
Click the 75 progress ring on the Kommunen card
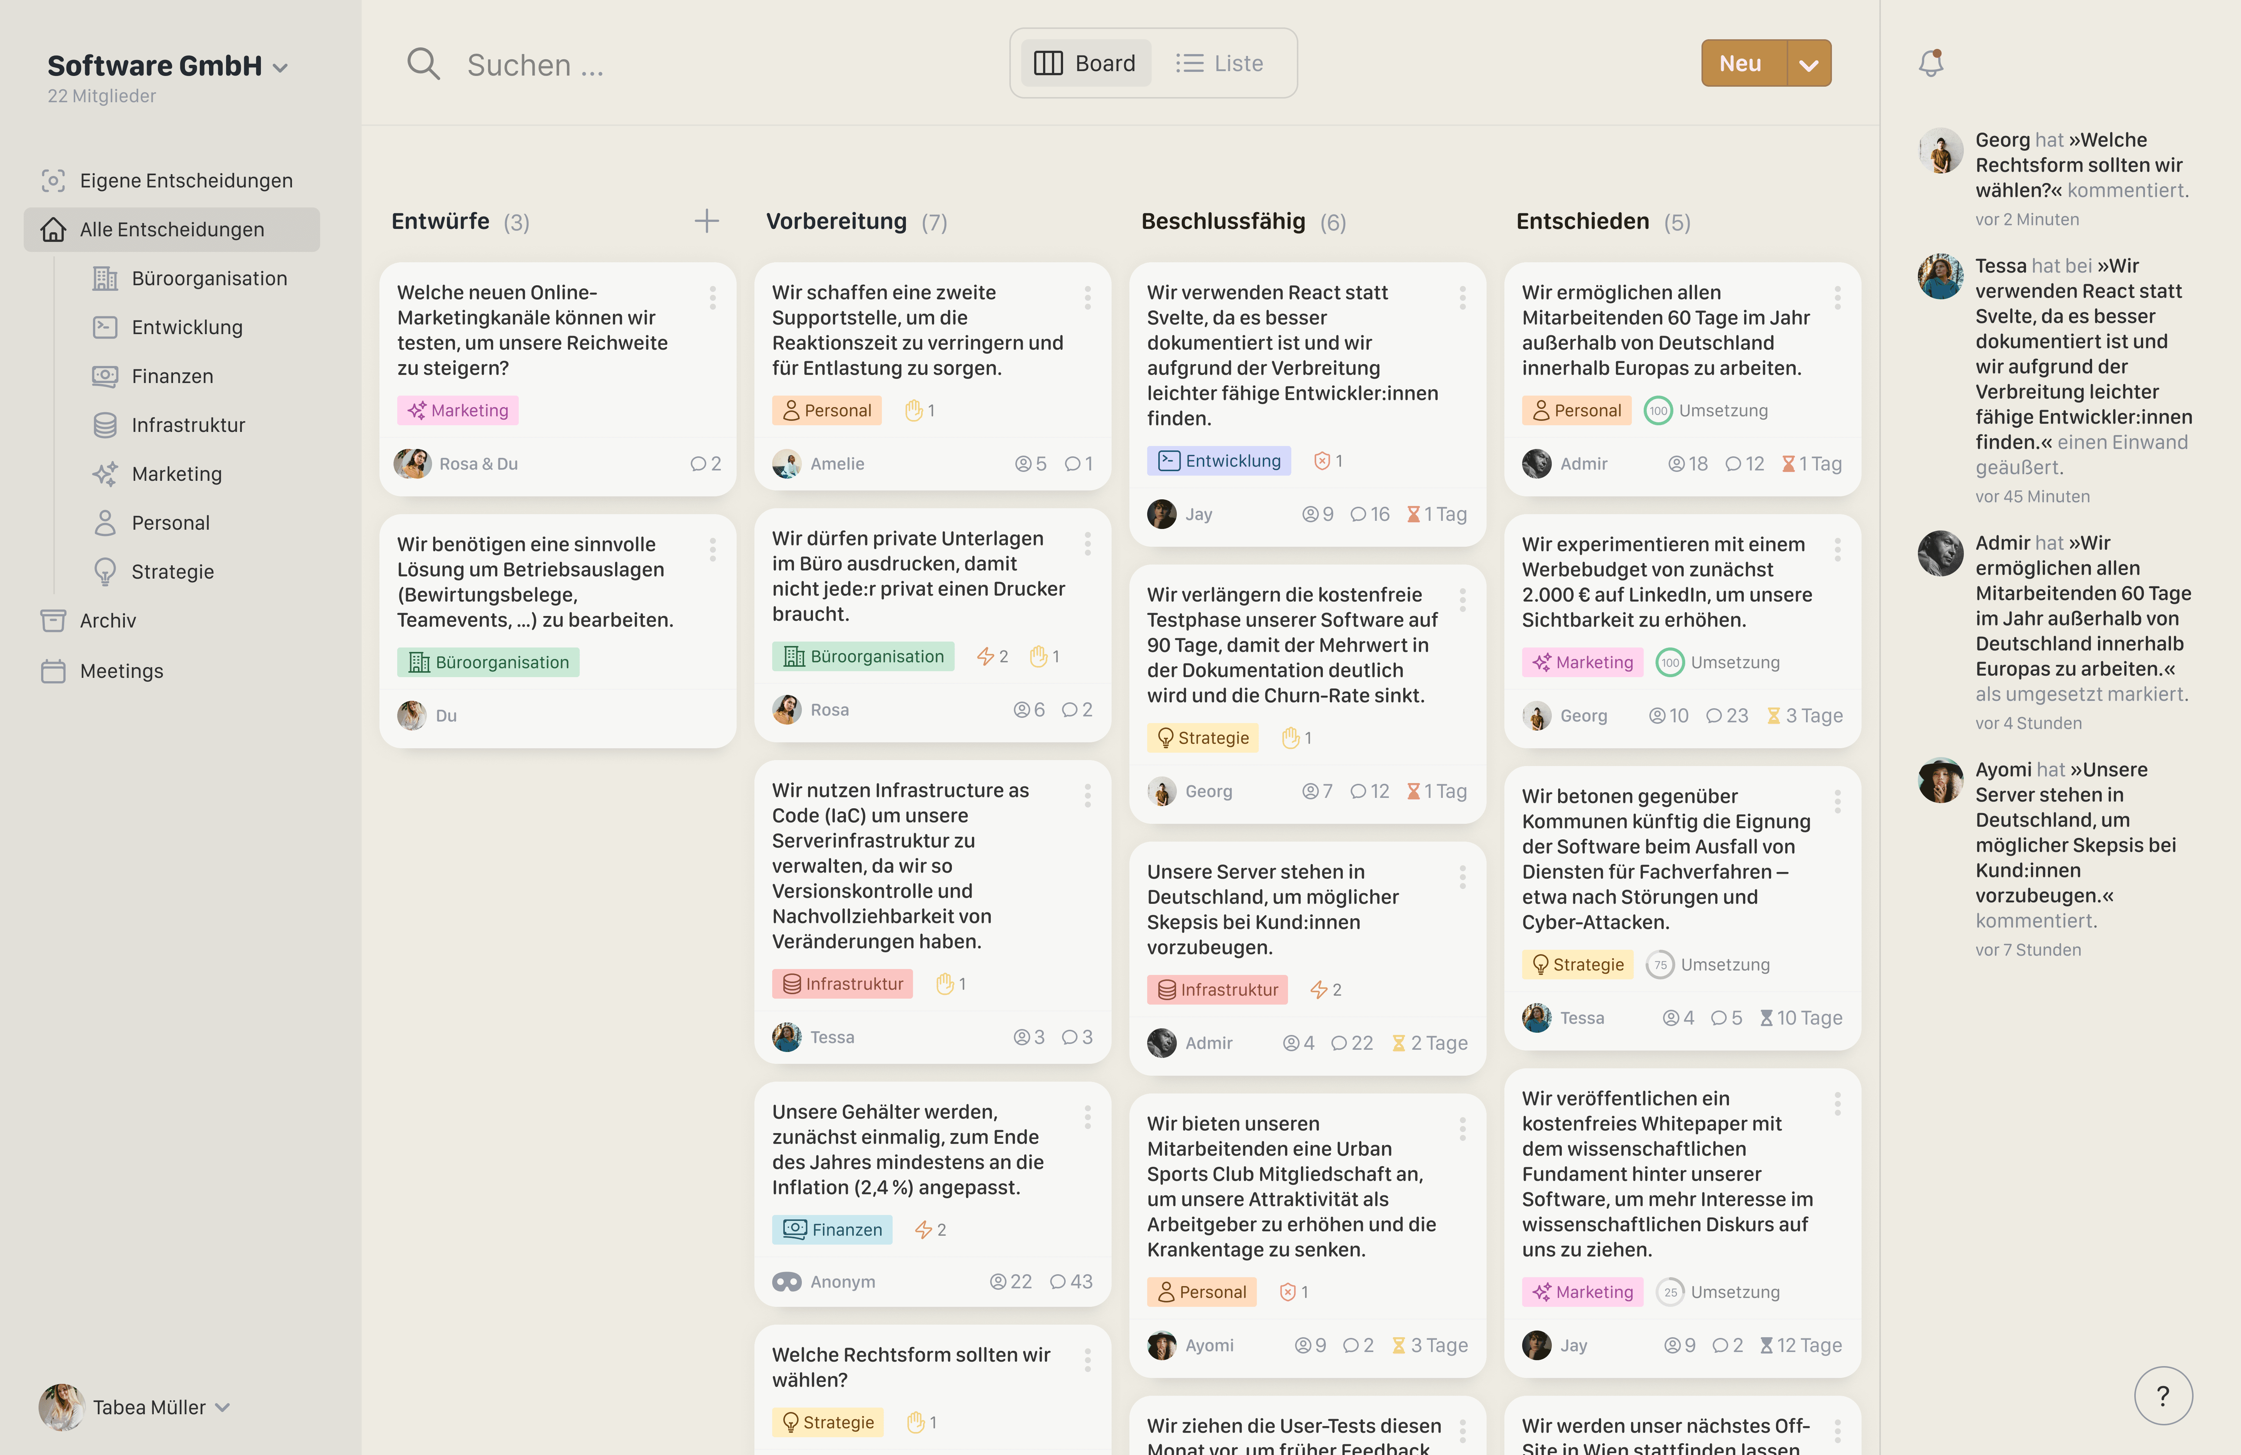(1660, 965)
